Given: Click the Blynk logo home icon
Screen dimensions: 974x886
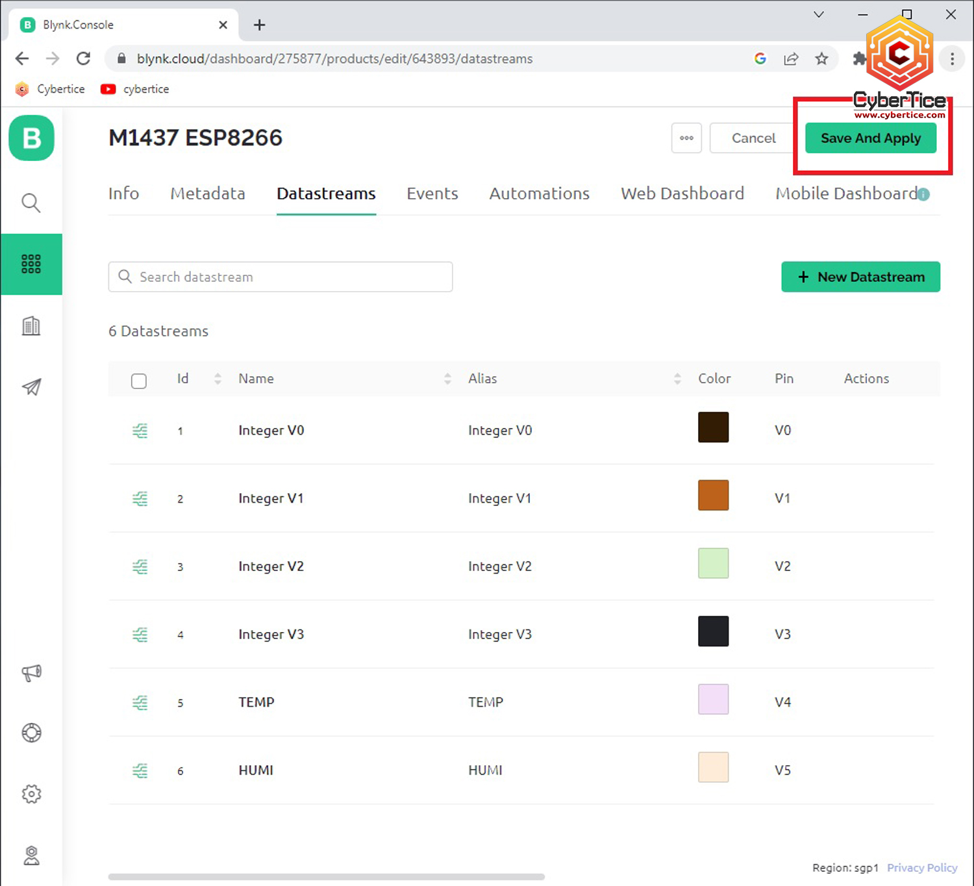Looking at the screenshot, I should click(31, 138).
